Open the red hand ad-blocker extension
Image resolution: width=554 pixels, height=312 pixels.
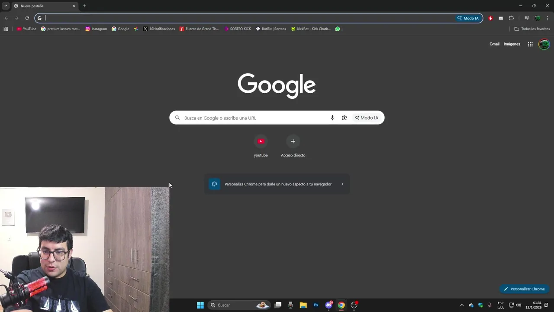[x=490, y=18]
